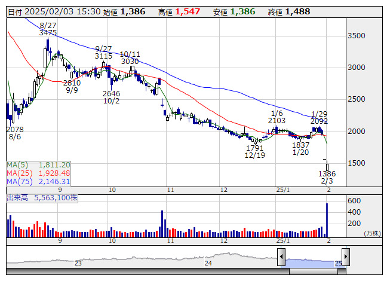Click the MA(25) legend value 1,928.48
The image size is (390, 281).
pyautogui.click(x=54, y=173)
